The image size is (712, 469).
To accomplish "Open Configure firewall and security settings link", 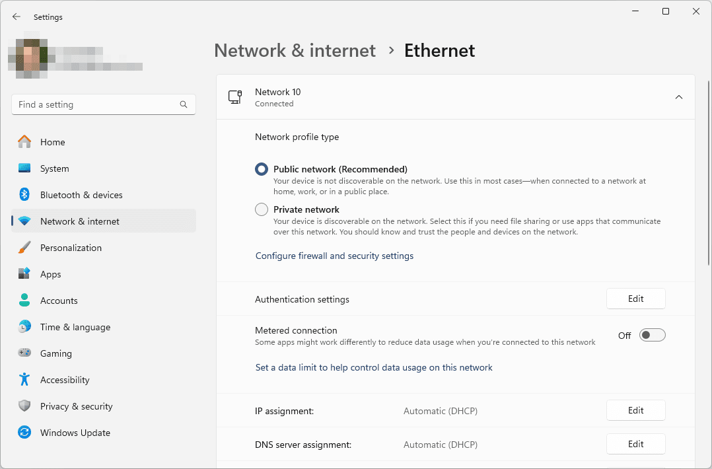I will click(334, 256).
